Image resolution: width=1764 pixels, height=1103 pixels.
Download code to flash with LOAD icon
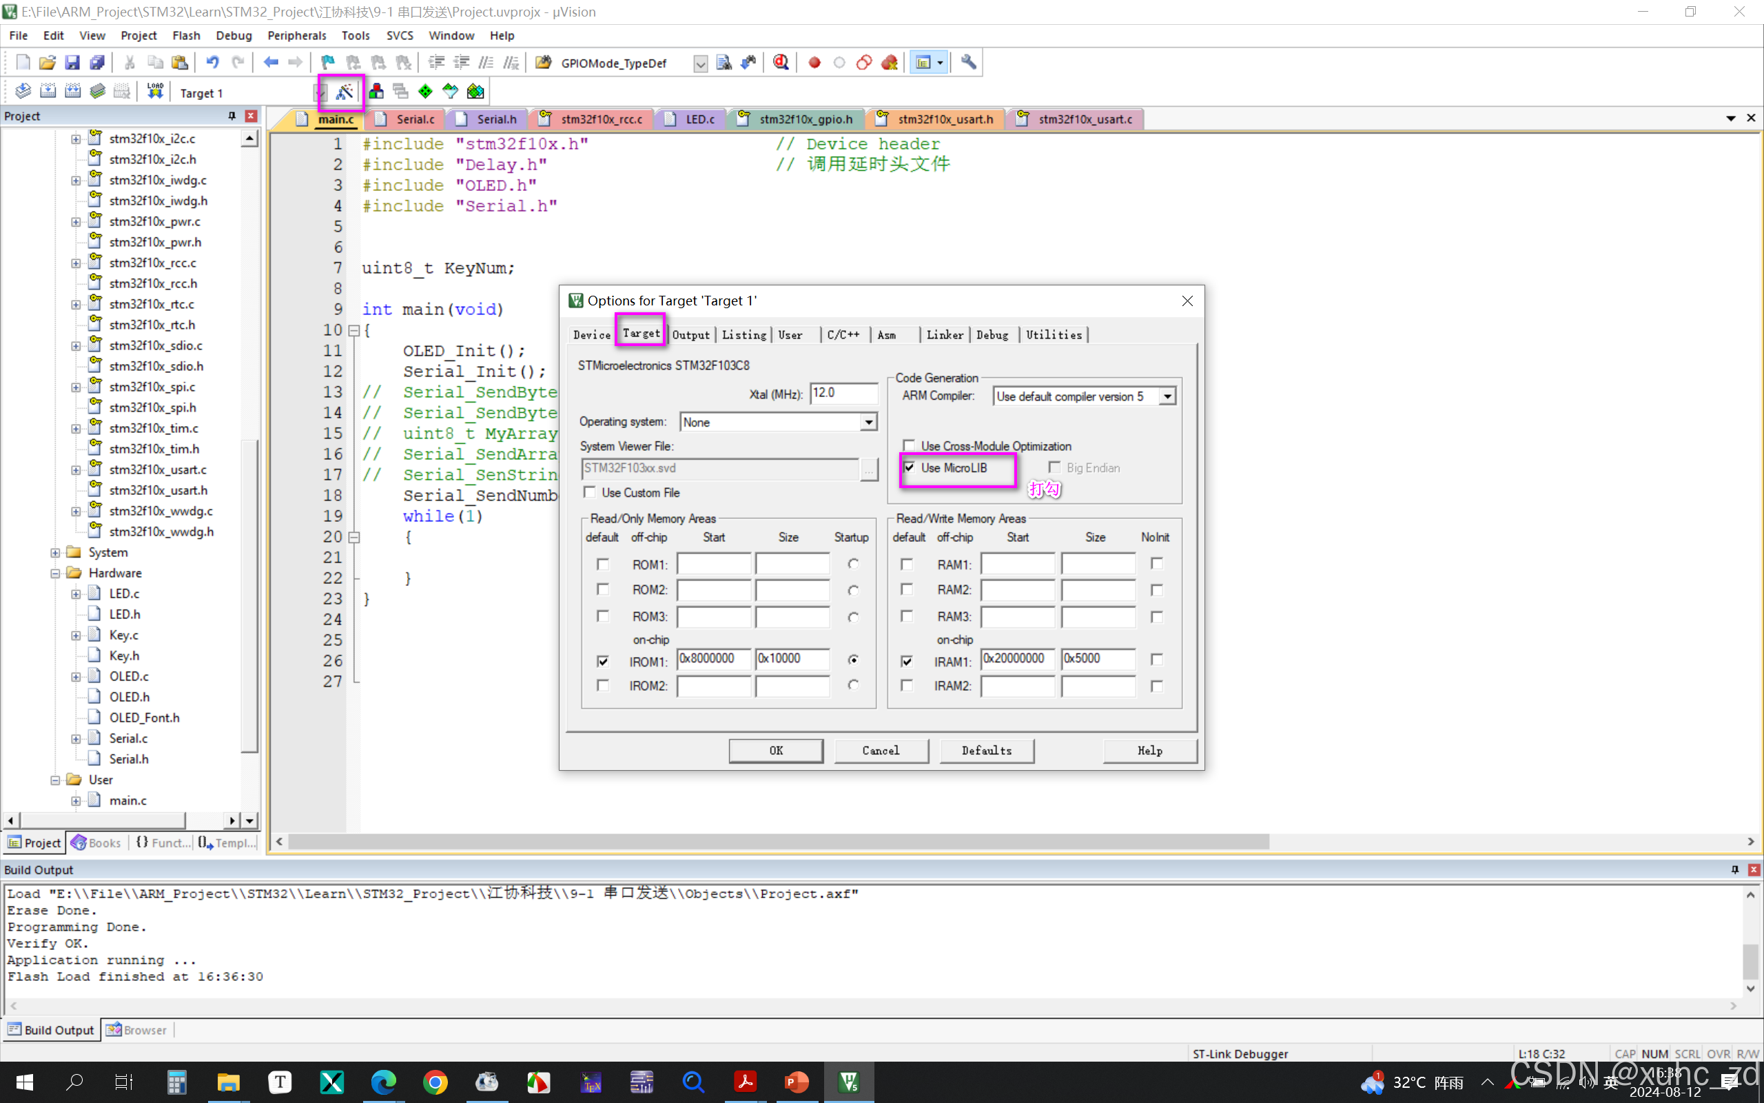154,91
